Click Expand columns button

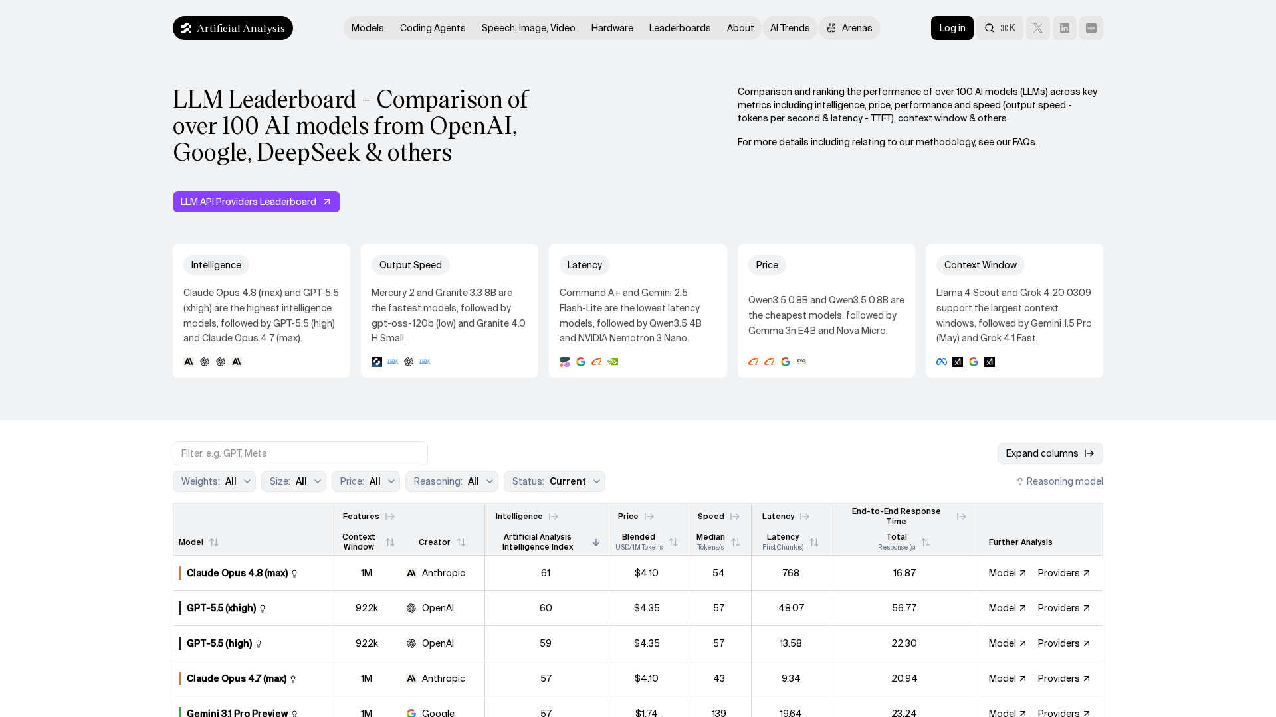tap(1050, 453)
